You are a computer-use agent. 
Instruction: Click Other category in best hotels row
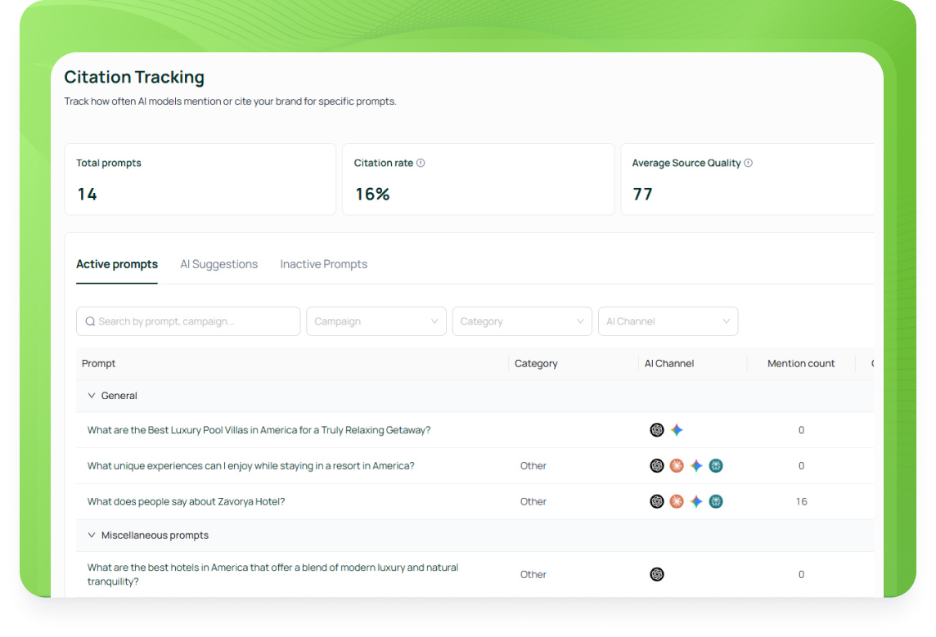[x=533, y=574]
